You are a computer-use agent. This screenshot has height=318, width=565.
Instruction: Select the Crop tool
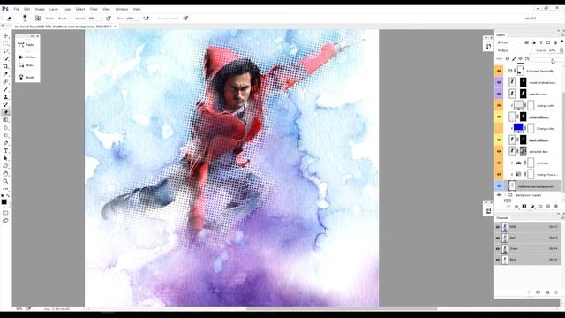pyautogui.click(x=5, y=66)
